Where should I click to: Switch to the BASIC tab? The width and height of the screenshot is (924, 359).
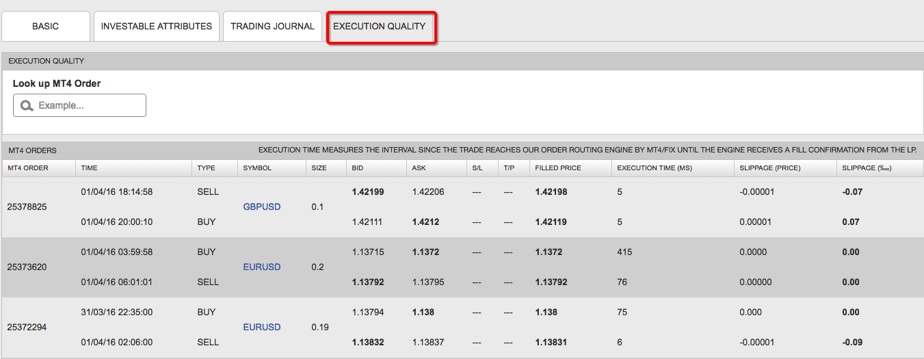(46, 27)
